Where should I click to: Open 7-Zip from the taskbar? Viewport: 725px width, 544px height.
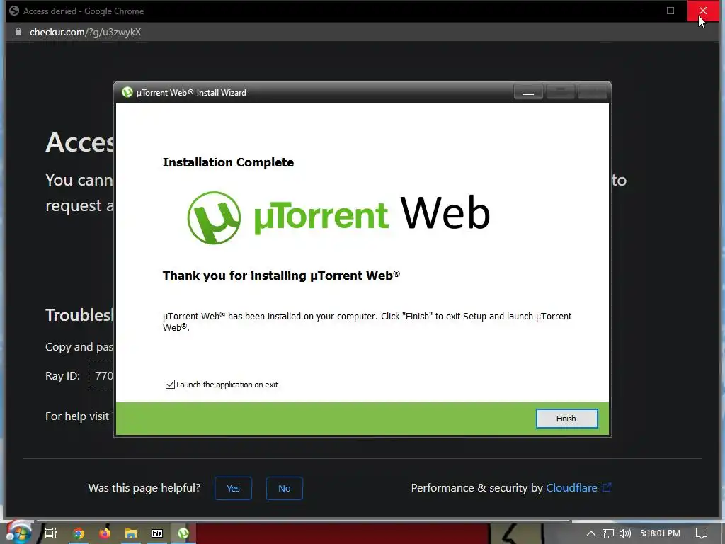coord(157,533)
